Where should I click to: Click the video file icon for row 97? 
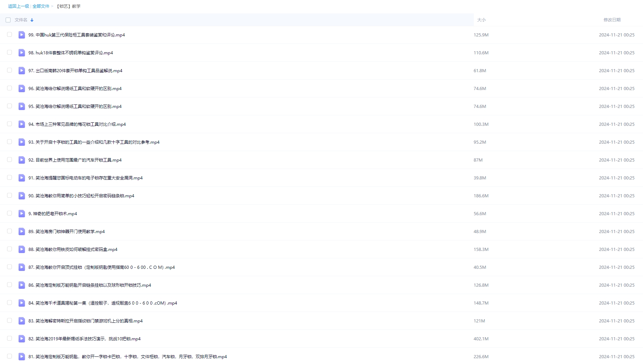(22, 70)
